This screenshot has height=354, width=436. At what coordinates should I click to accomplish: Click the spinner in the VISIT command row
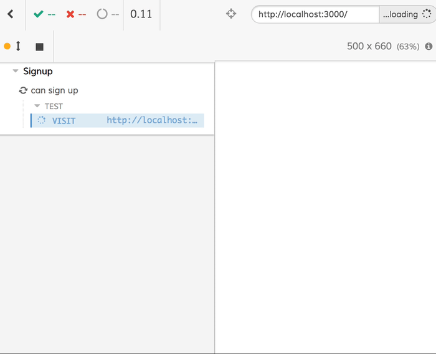coord(42,120)
